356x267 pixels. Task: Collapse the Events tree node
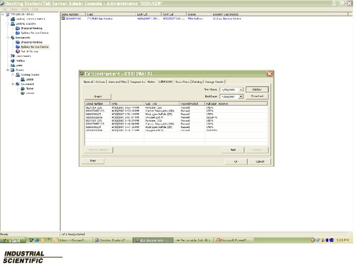[x=8, y=70]
